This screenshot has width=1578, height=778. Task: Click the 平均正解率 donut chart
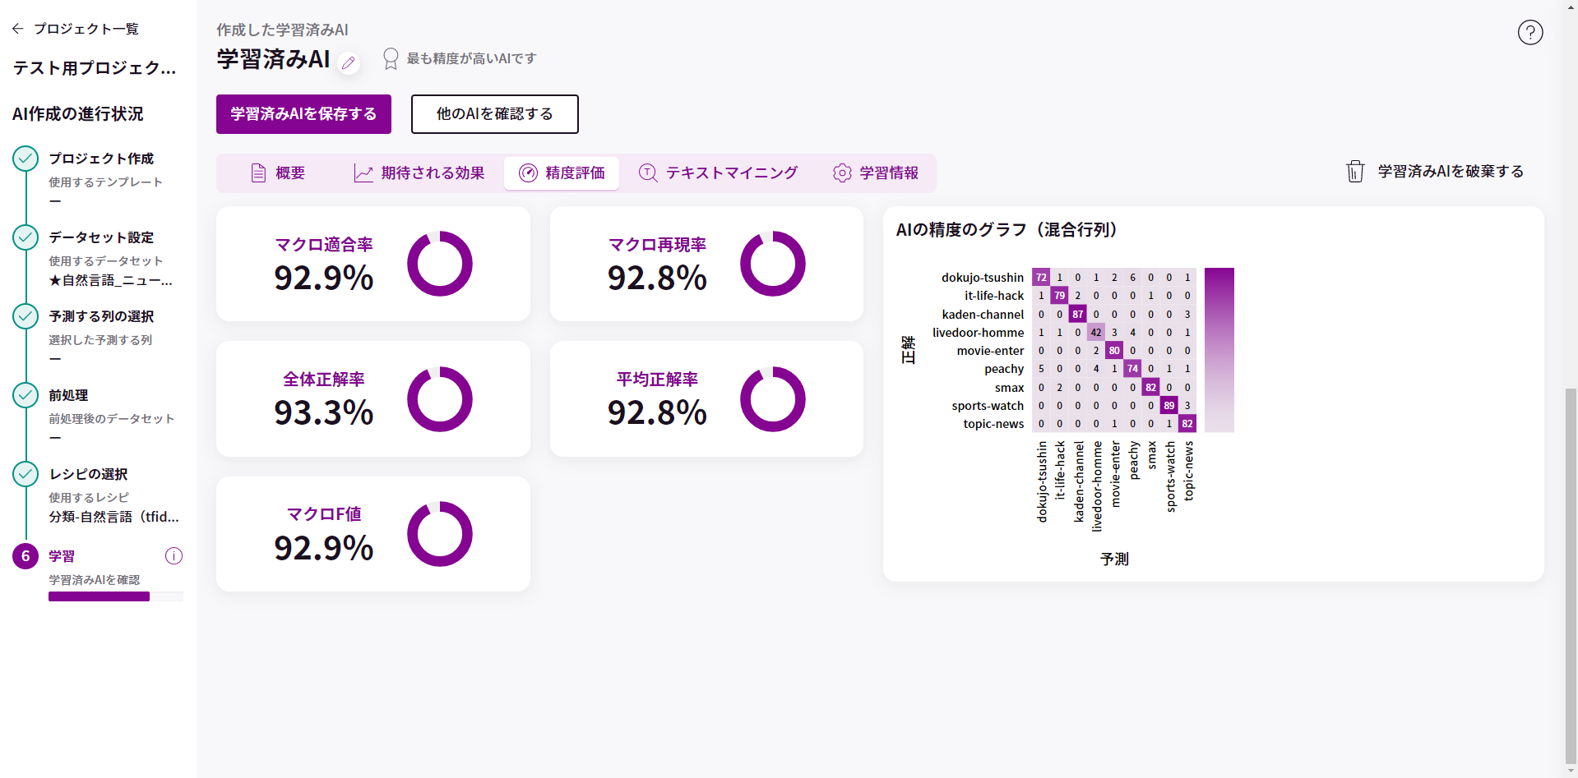pyautogui.click(x=773, y=399)
